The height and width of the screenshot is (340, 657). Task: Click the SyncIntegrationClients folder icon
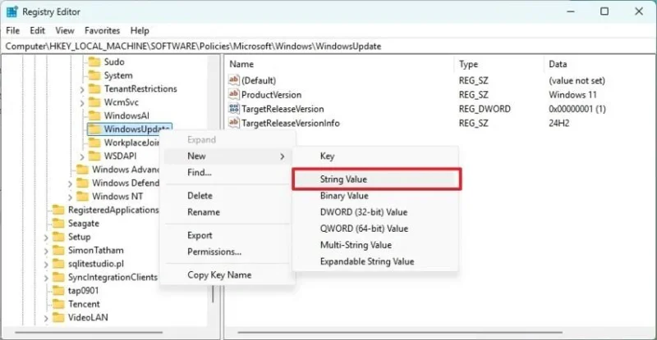(58, 277)
